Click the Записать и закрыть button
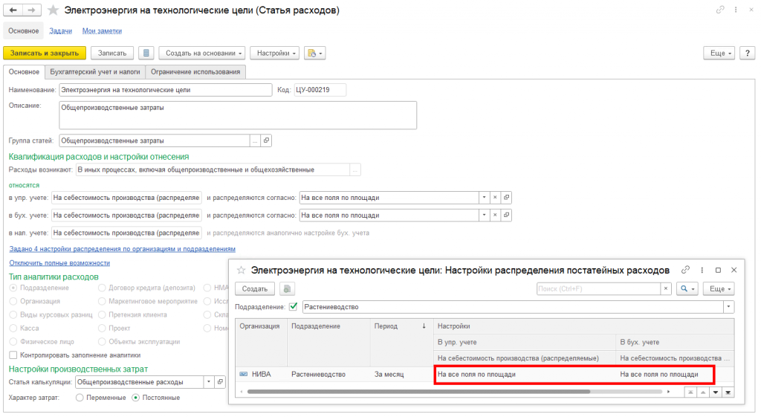Viewport: 761px width, 417px height. [x=45, y=53]
